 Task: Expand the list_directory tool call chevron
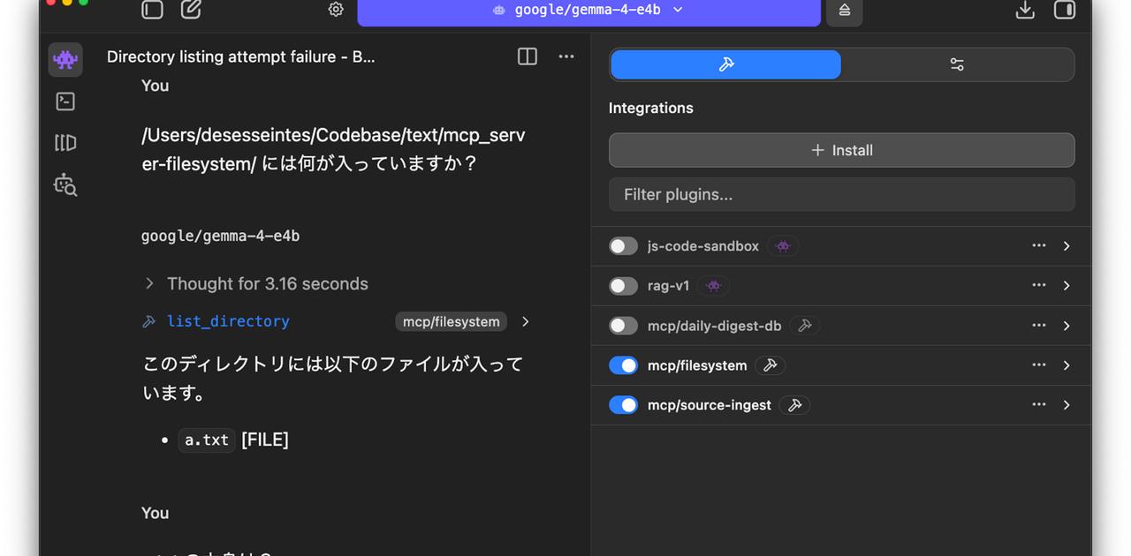pos(526,321)
